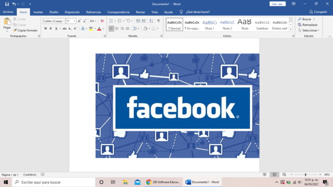This screenshot has height=187, width=333.
Task: Click the Windows taskbar search box
Action: (54, 182)
